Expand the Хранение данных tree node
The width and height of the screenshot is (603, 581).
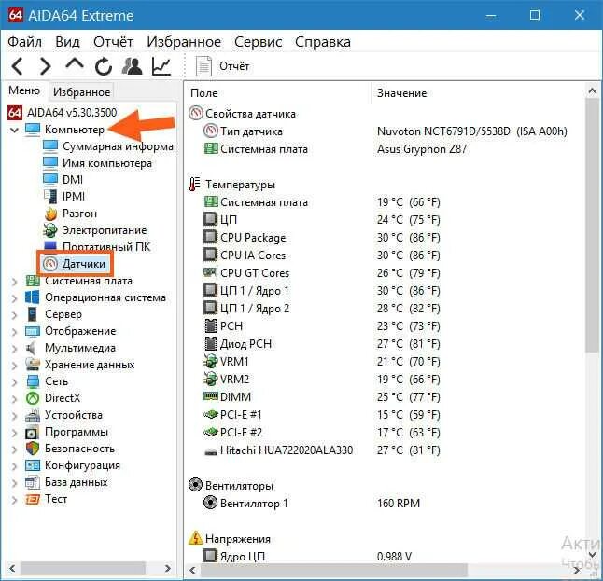tap(14, 365)
